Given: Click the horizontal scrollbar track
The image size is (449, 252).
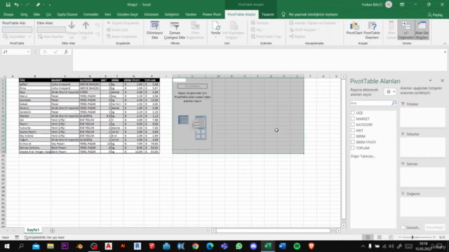Looking at the screenshot, I should [274, 230].
